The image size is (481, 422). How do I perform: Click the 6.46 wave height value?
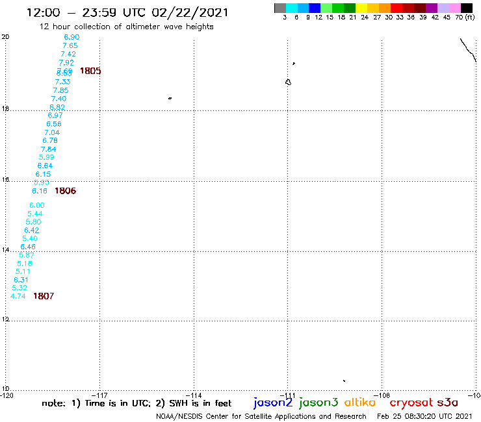coord(28,247)
